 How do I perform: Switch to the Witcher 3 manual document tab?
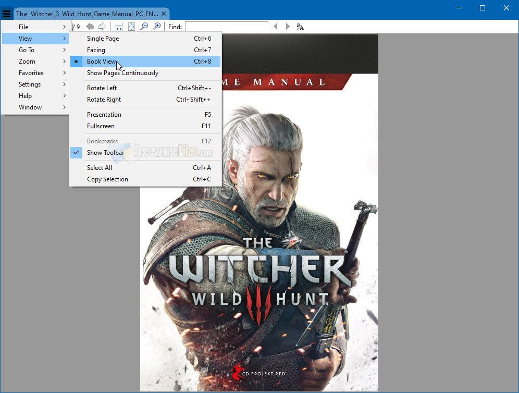point(89,14)
